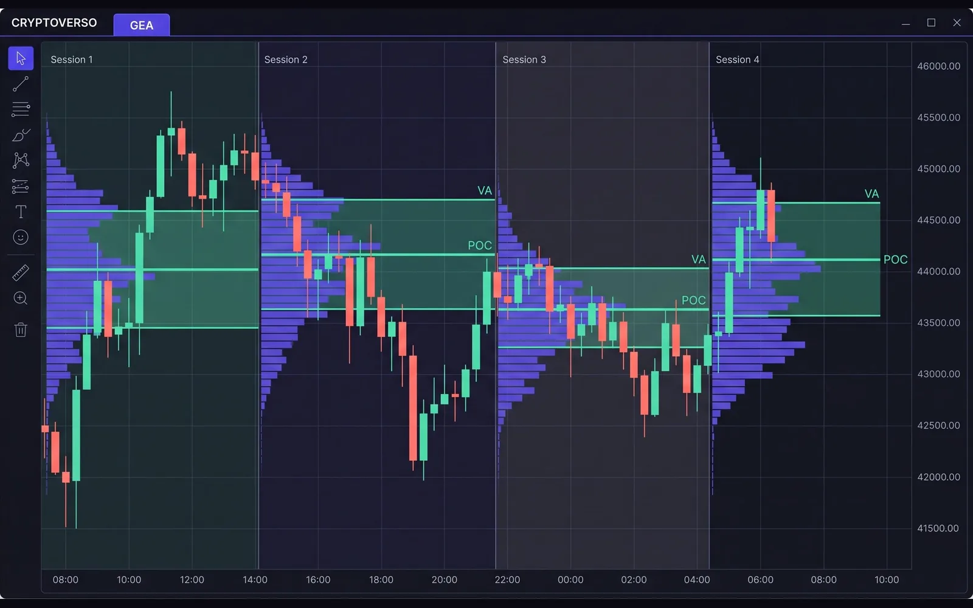The image size is (973, 608).
Task: Select the Session 2 VA label
Action: pos(485,191)
